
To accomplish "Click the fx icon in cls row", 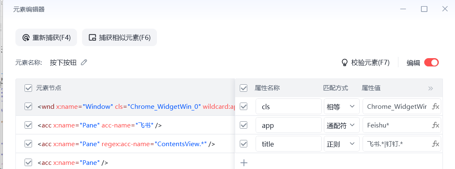I will [x=435, y=107].
